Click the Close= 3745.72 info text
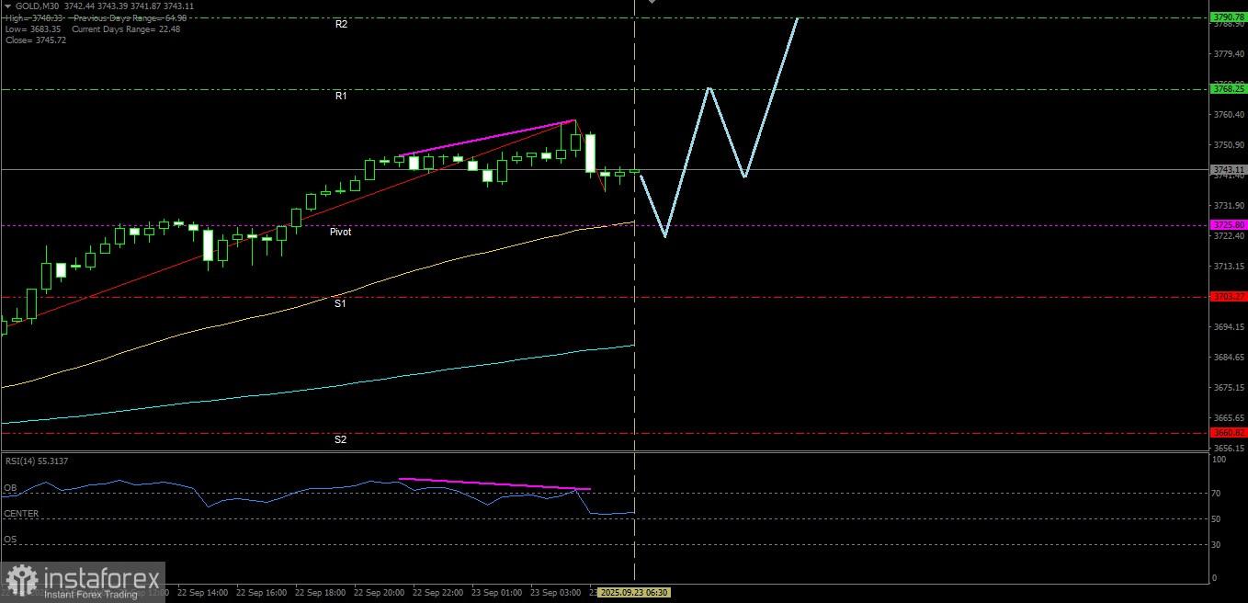 point(35,40)
